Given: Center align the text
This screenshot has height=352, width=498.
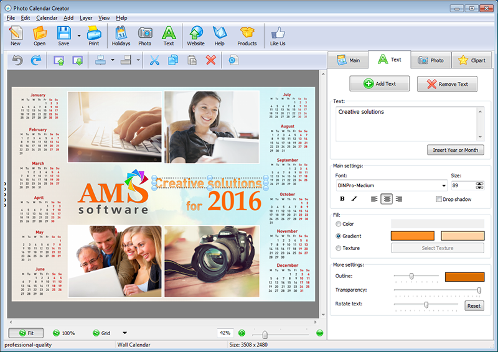Looking at the screenshot, I should (x=387, y=199).
